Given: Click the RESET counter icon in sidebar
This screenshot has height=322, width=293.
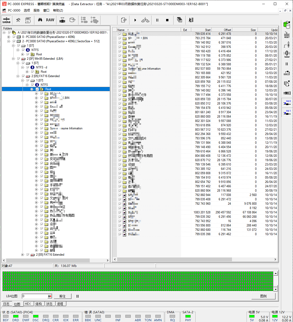Looking at the screenshot, I should (287, 35).
